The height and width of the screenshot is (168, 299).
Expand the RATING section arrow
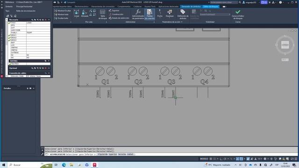click(x=49, y=61)
